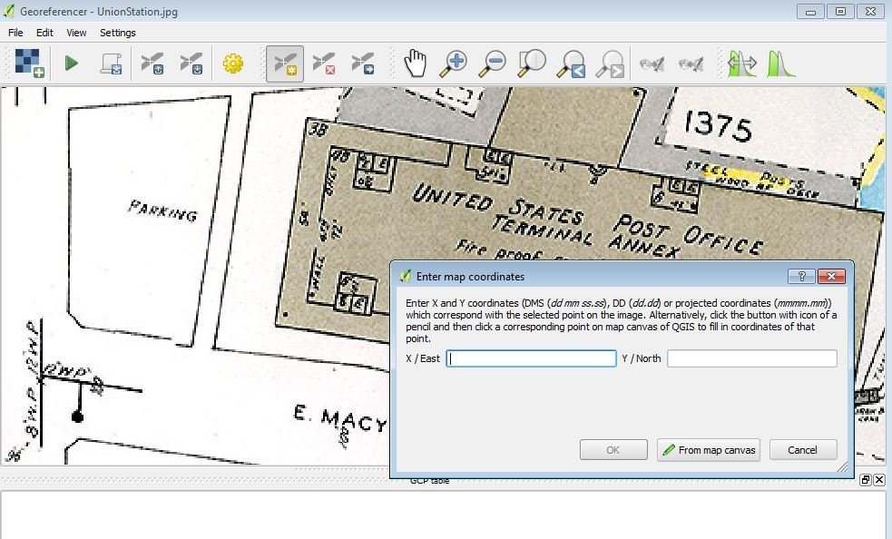Click the 1375 number on the map

point(718,126)
